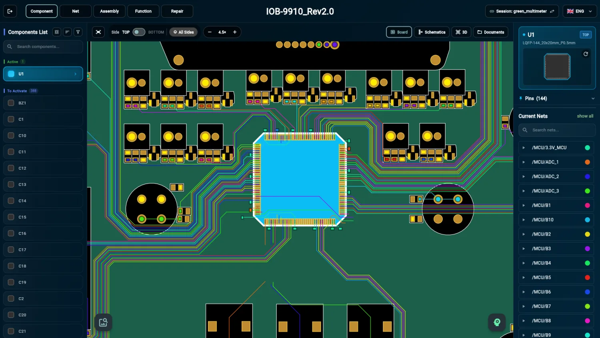
Task: Check the BZ1 component checkbox
Action: pyautogui.click(x=11, y=103)
